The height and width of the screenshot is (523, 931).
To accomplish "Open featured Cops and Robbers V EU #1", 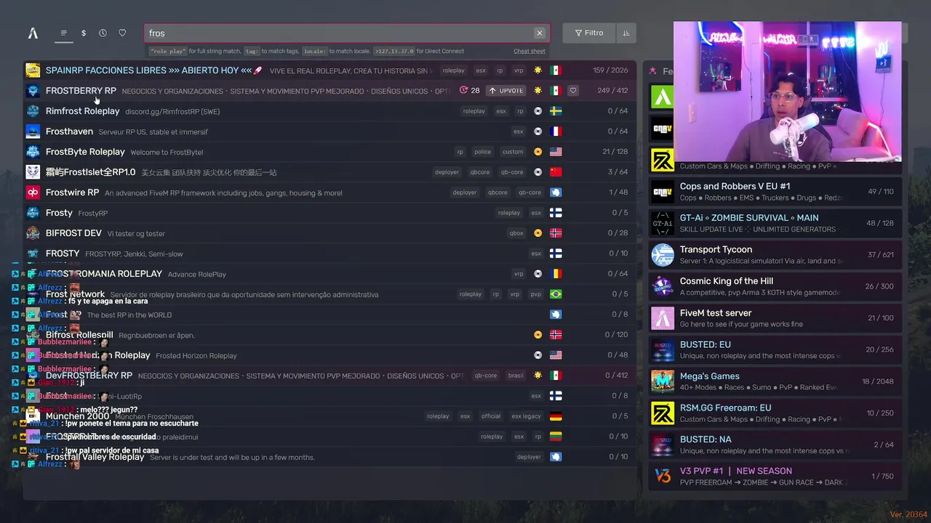I will click(775, 192).
